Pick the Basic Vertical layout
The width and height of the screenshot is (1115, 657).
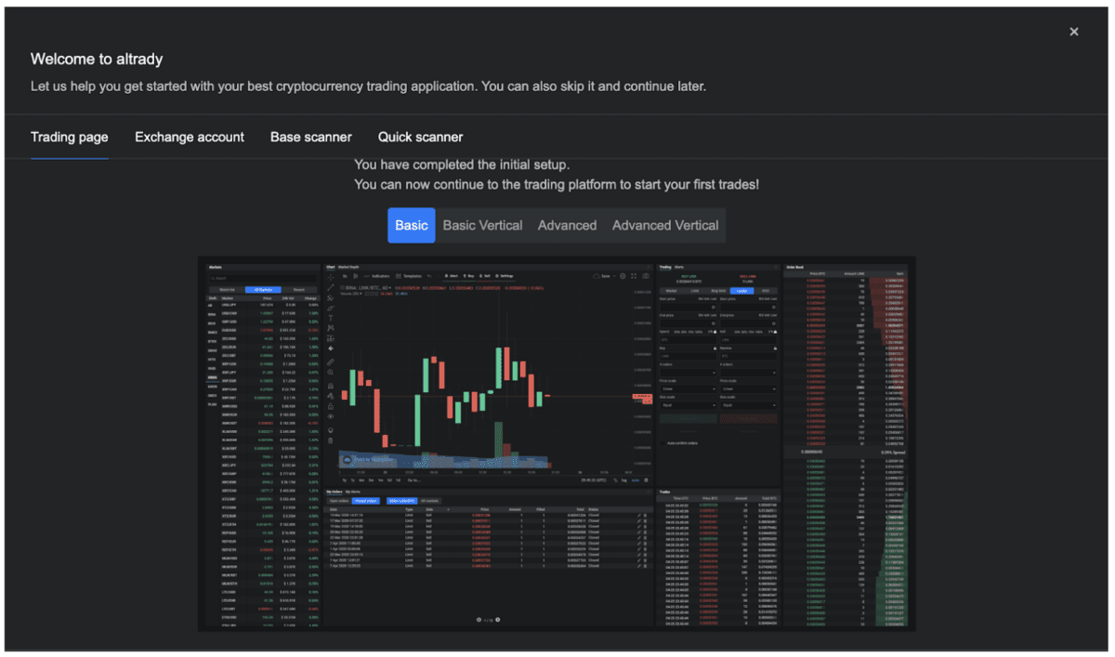482,225
